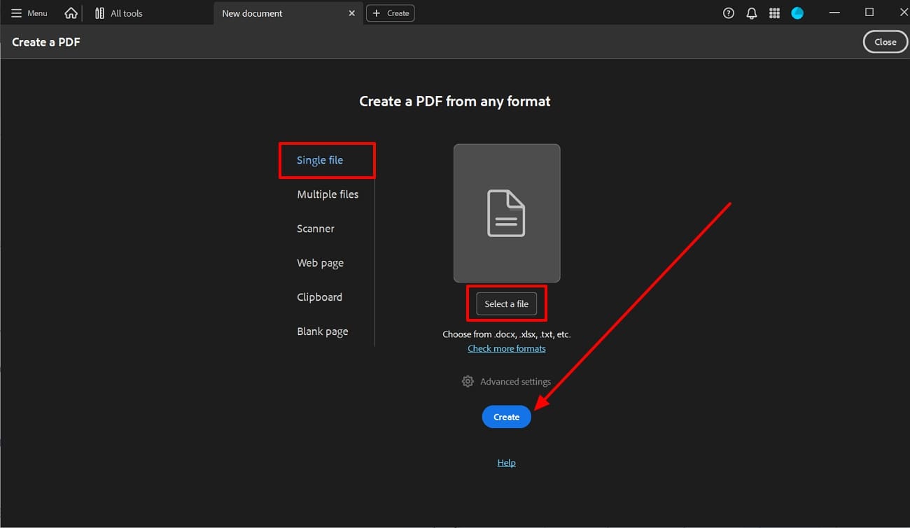Image resolution: width=910 pixels, height=528 pixels.
Task: Open Advanced settings gear
Action: [x=506, y=381]
